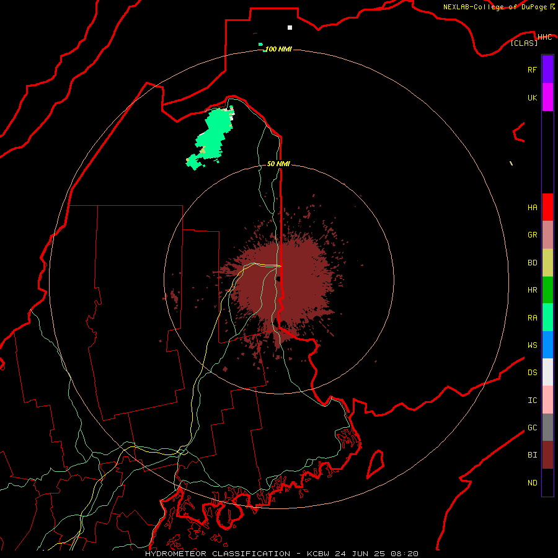
Task: Click the UK legend label
Action: click(532, 97)
